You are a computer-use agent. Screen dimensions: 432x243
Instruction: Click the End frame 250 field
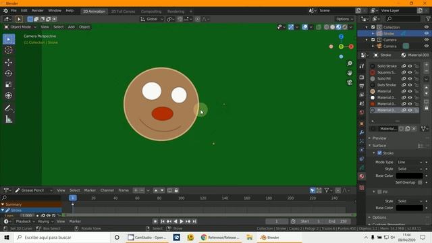(338, 221)
